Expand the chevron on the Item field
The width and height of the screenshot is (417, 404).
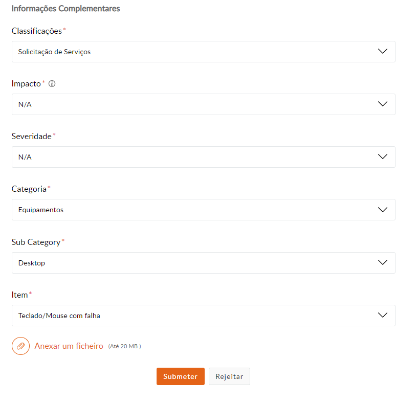click(382, 316)
